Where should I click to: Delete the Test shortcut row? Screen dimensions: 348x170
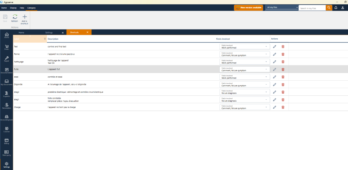pyautogui.click(x=283, y=46)
